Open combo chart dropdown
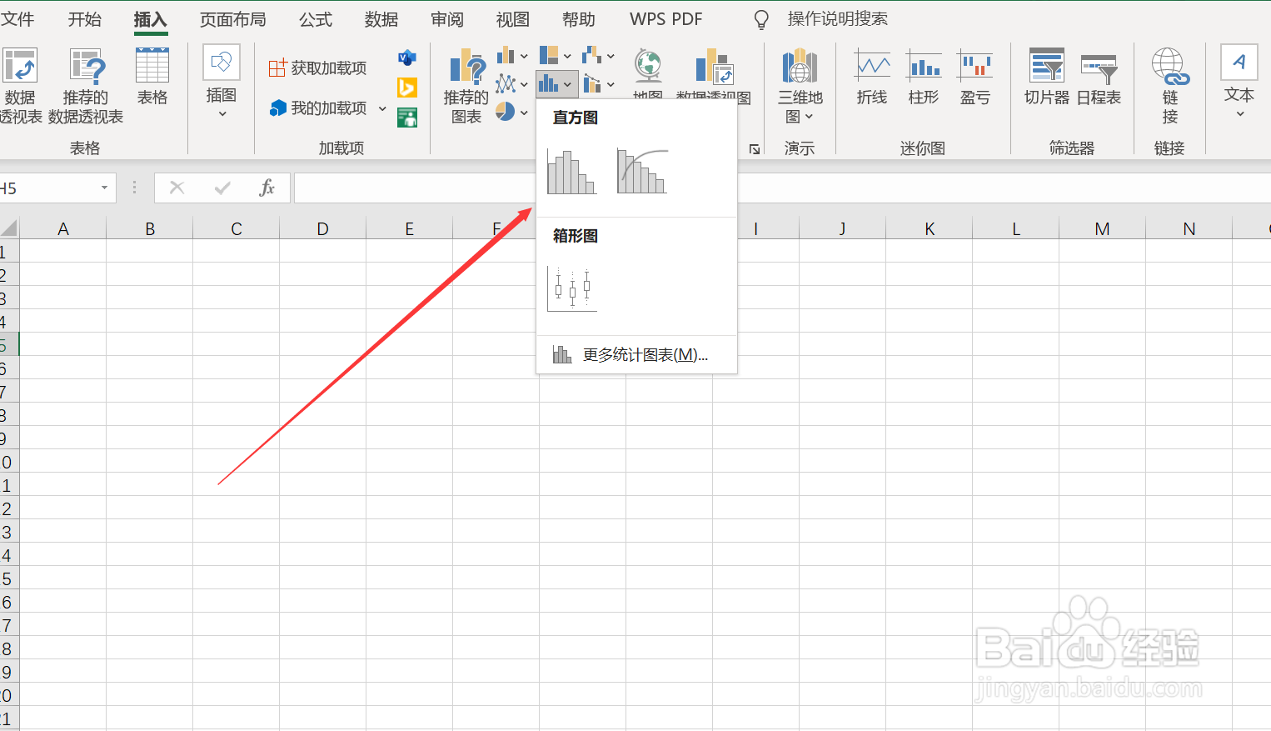The width and height of the screenshot is (1271, 731). (x=599, y=83)
